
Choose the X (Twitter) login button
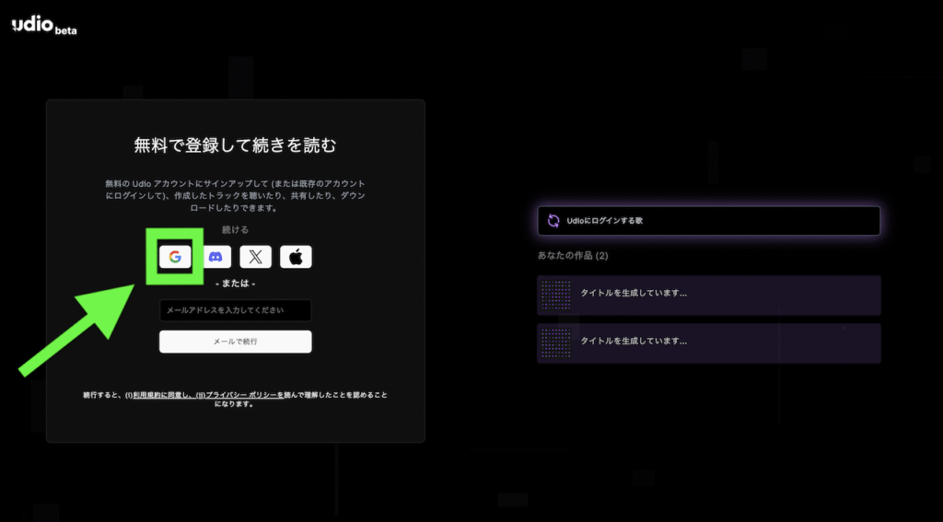pos(256,258)
